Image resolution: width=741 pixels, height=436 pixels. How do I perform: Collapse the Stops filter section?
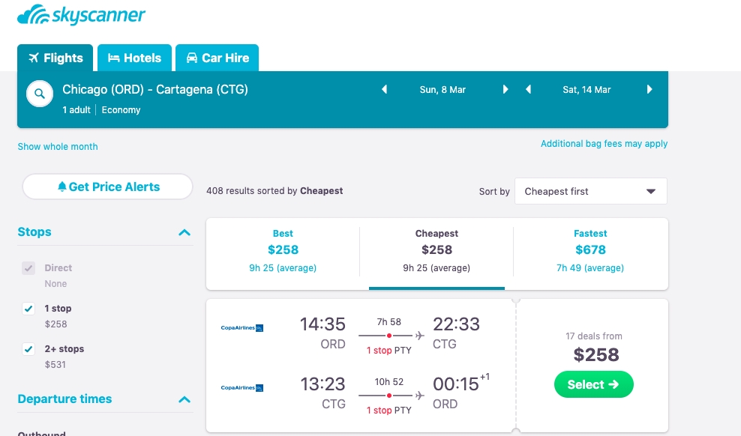pyautogui.click(x=184, y=232)
